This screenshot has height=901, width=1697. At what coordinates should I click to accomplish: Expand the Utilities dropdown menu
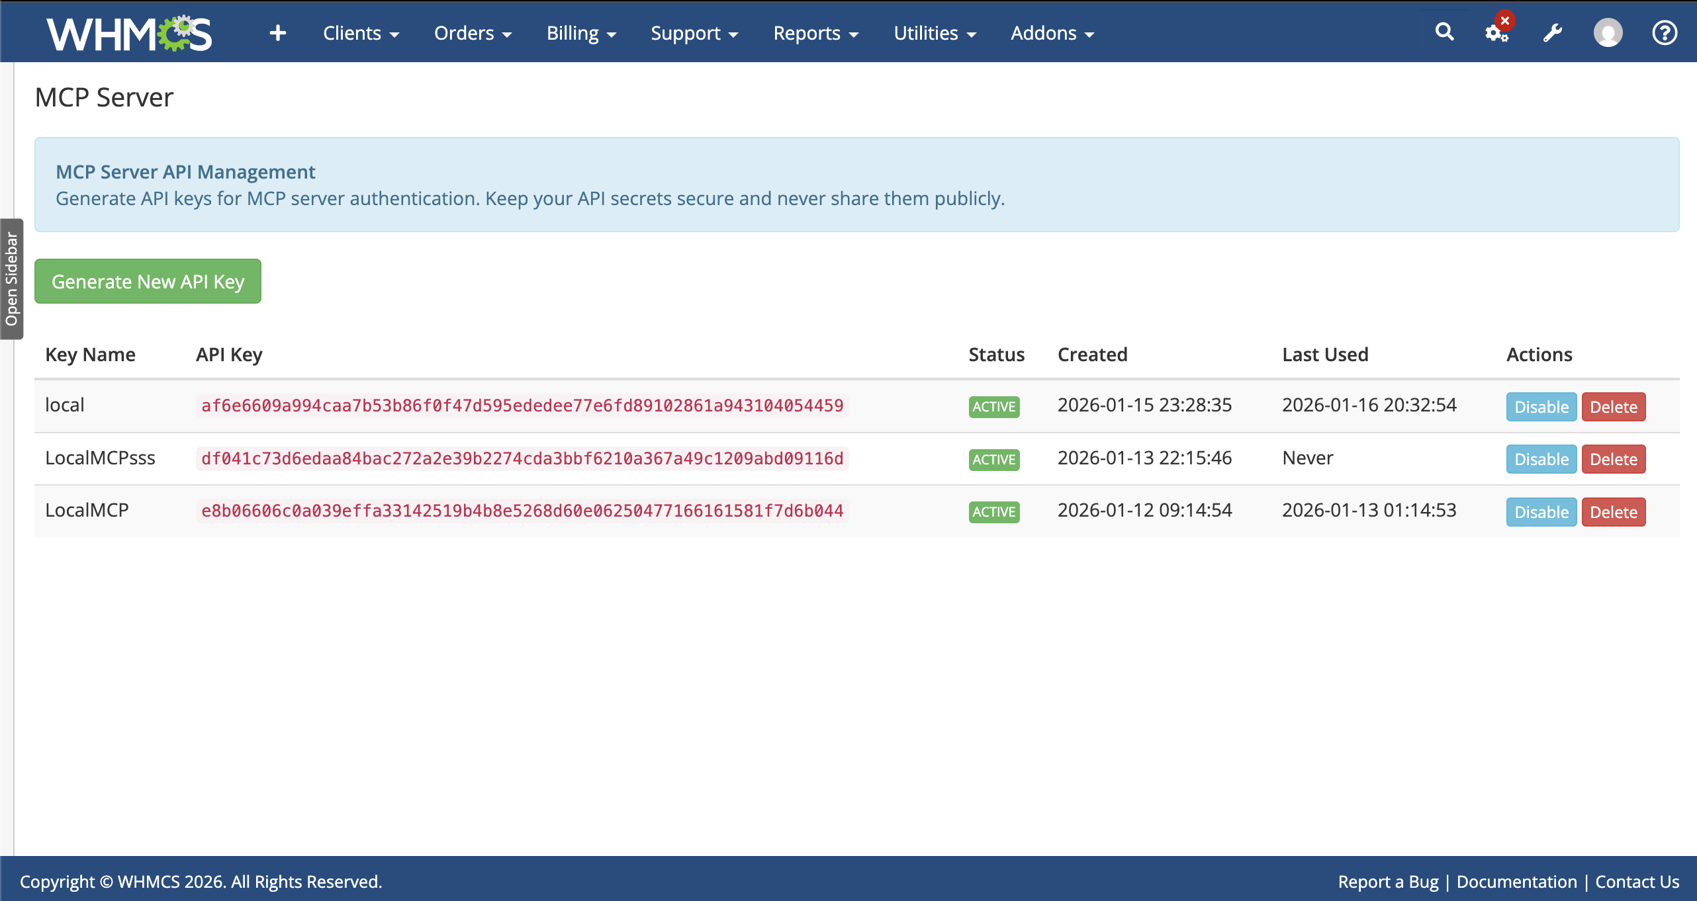pyautogui.click(x=935, y=33)
